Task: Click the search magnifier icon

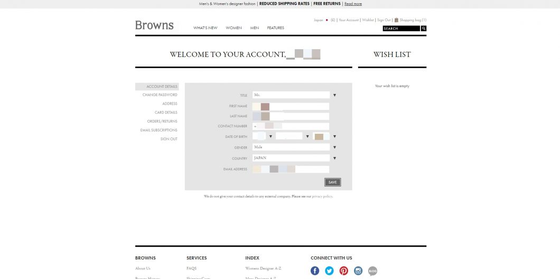Action: point(424,28)
